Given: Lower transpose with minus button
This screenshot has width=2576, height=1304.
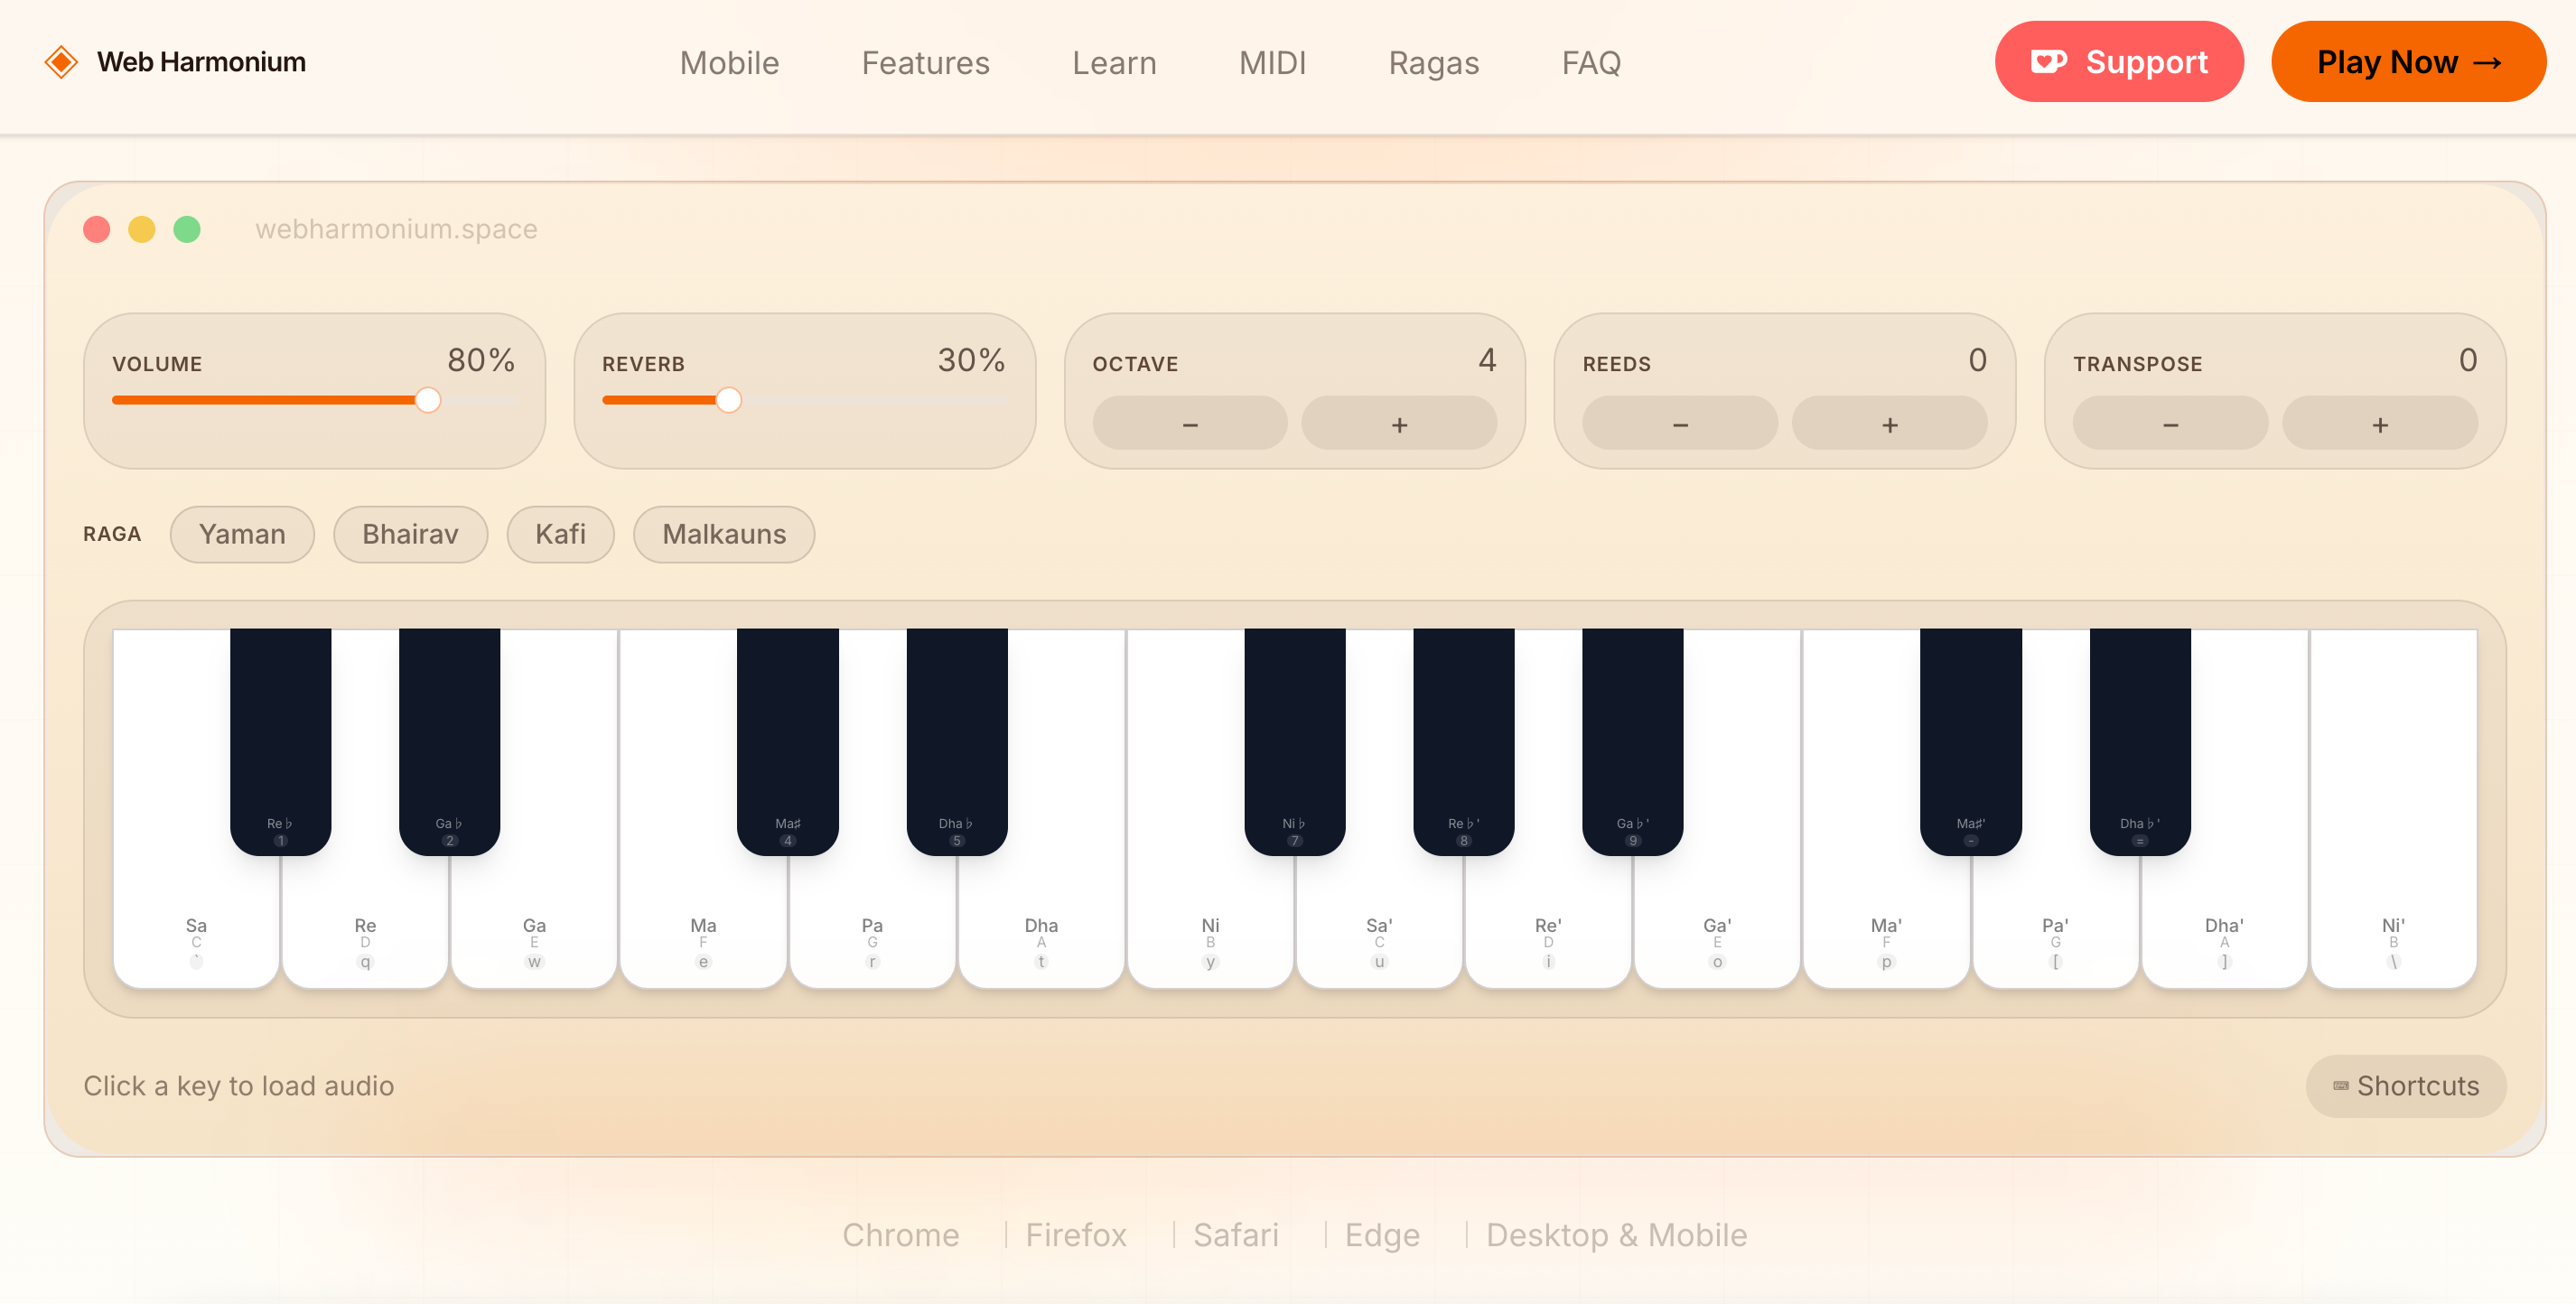Looking at the screenshot, I should (x=2169, y=424).
